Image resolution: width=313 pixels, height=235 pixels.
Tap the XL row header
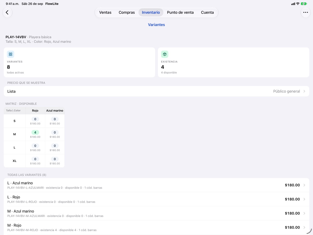tap(15, 161)
